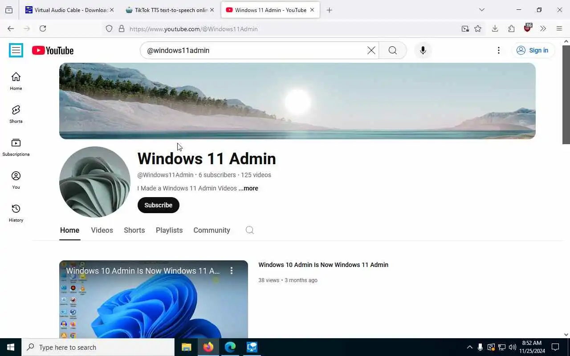Open Shorts from the sidebar

coord(16,114)
